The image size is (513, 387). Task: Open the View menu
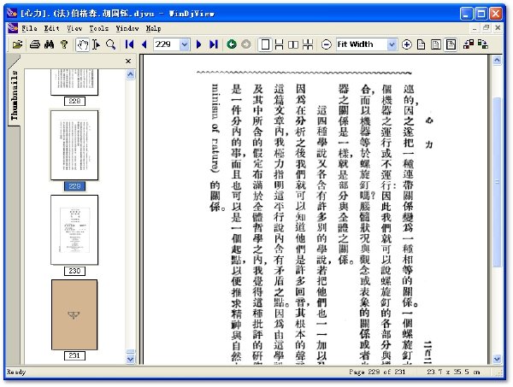(74, 28)
